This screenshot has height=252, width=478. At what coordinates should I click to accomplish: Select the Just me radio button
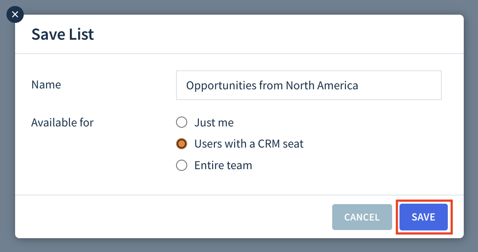181,123
